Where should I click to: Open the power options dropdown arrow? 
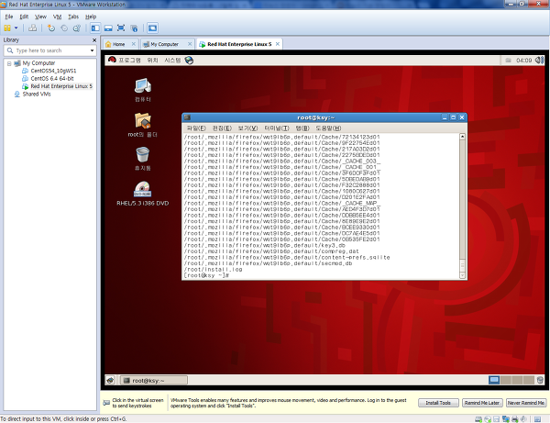(x=16, y=28)
